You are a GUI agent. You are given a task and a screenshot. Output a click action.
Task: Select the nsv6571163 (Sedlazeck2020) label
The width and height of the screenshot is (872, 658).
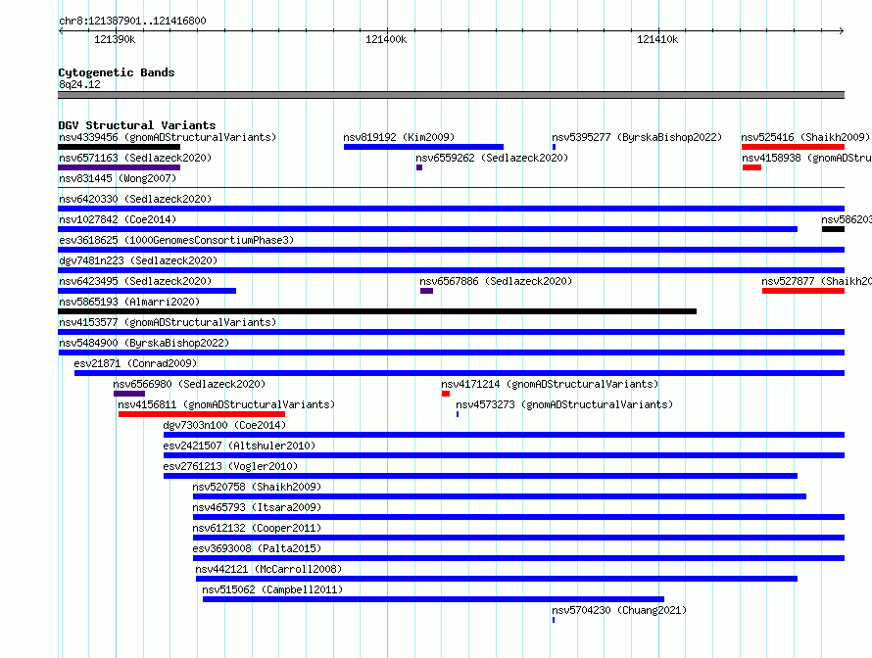click(x=135, y=158)
